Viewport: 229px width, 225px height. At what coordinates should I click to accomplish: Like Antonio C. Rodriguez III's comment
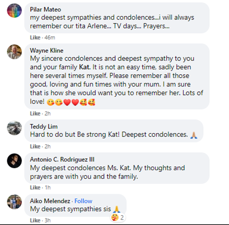[x=35, y=187]
